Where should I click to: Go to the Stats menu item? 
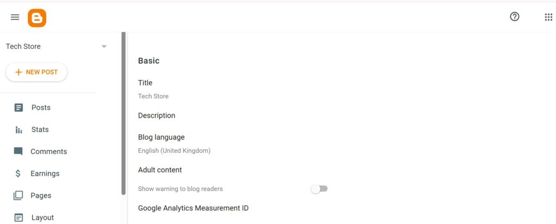[x=40, y=130]
